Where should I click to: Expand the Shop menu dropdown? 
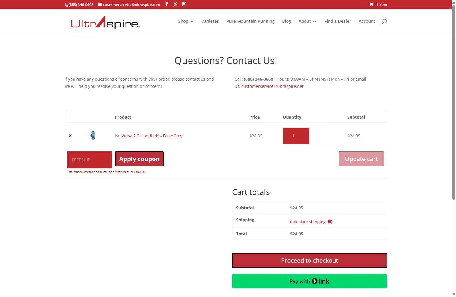186,21
